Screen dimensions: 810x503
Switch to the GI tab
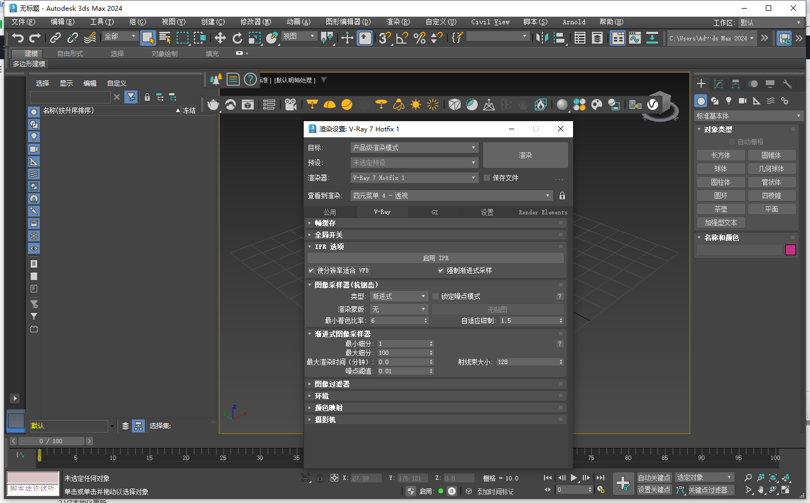click(x=435, y=212)
